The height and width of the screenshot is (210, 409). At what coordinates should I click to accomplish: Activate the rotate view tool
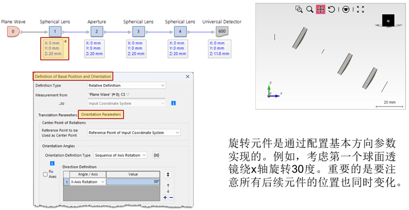tap(331, 9)
